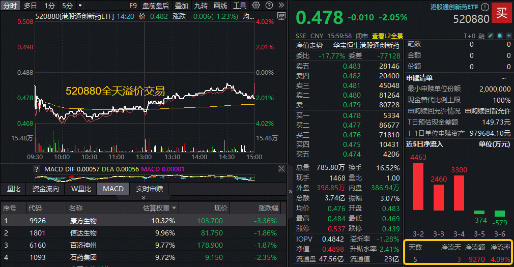Toggle 盘前盘后 pre/post-market display

[x=156, y=6]
